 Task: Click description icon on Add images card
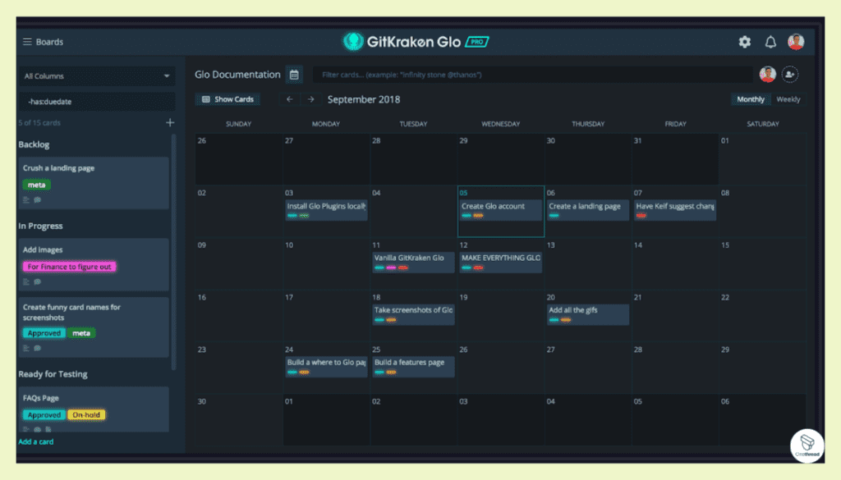(26, 281)
